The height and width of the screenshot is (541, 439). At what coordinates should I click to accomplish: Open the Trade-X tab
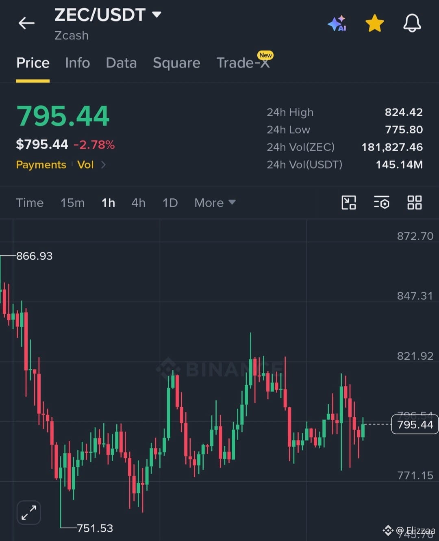click(x=243, y=63)
